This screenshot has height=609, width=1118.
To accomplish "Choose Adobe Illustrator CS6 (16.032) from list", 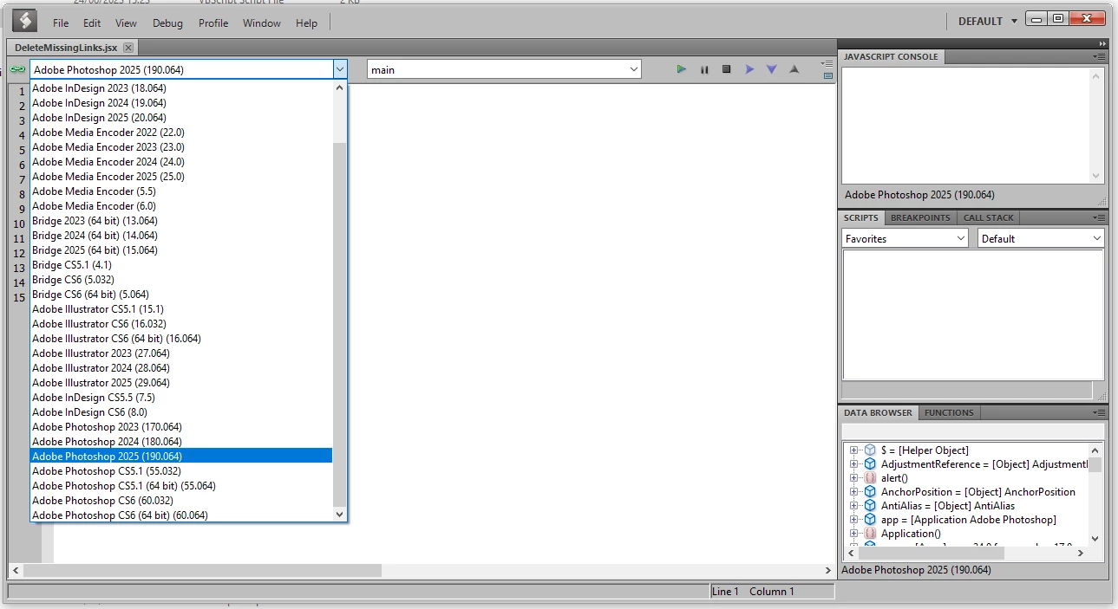I will 181,324.
